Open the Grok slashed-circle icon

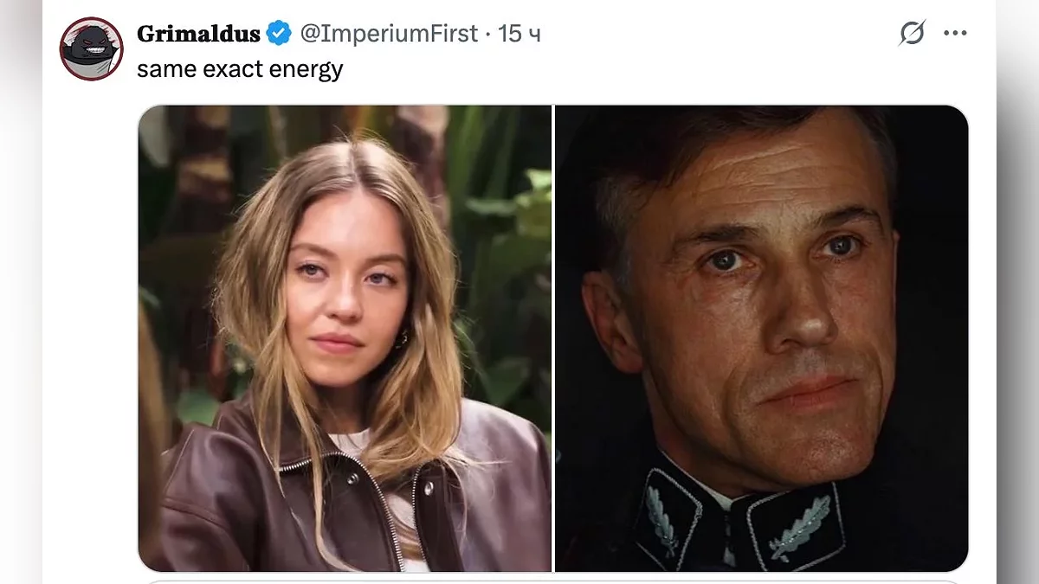(912, 33)
